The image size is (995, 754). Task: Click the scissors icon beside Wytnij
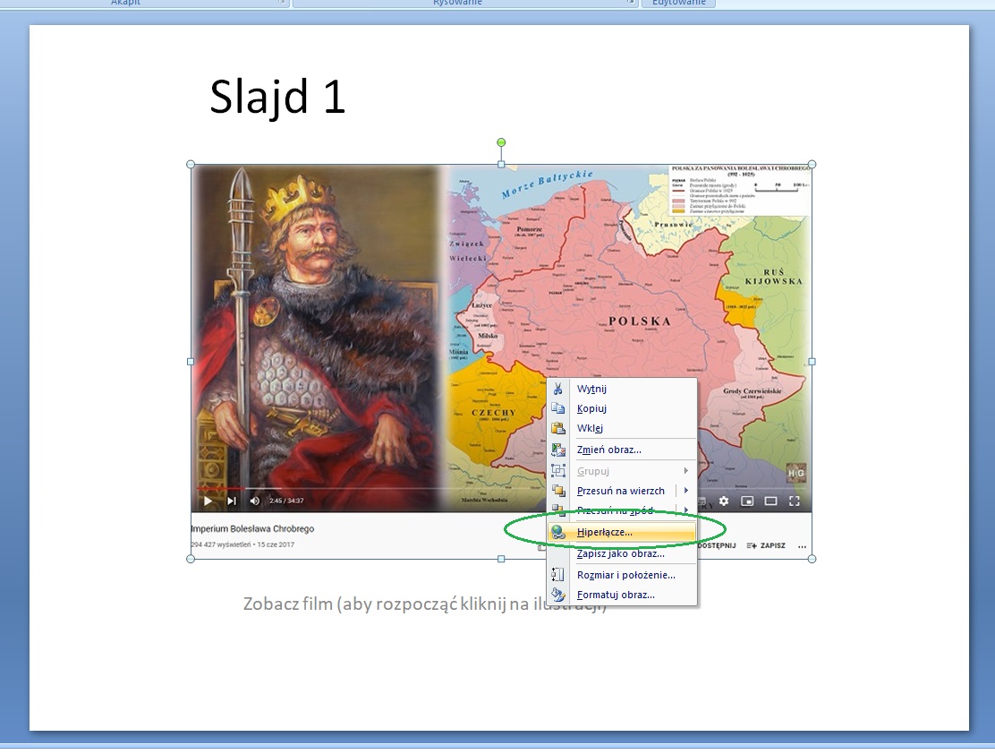tap(557, 389)
